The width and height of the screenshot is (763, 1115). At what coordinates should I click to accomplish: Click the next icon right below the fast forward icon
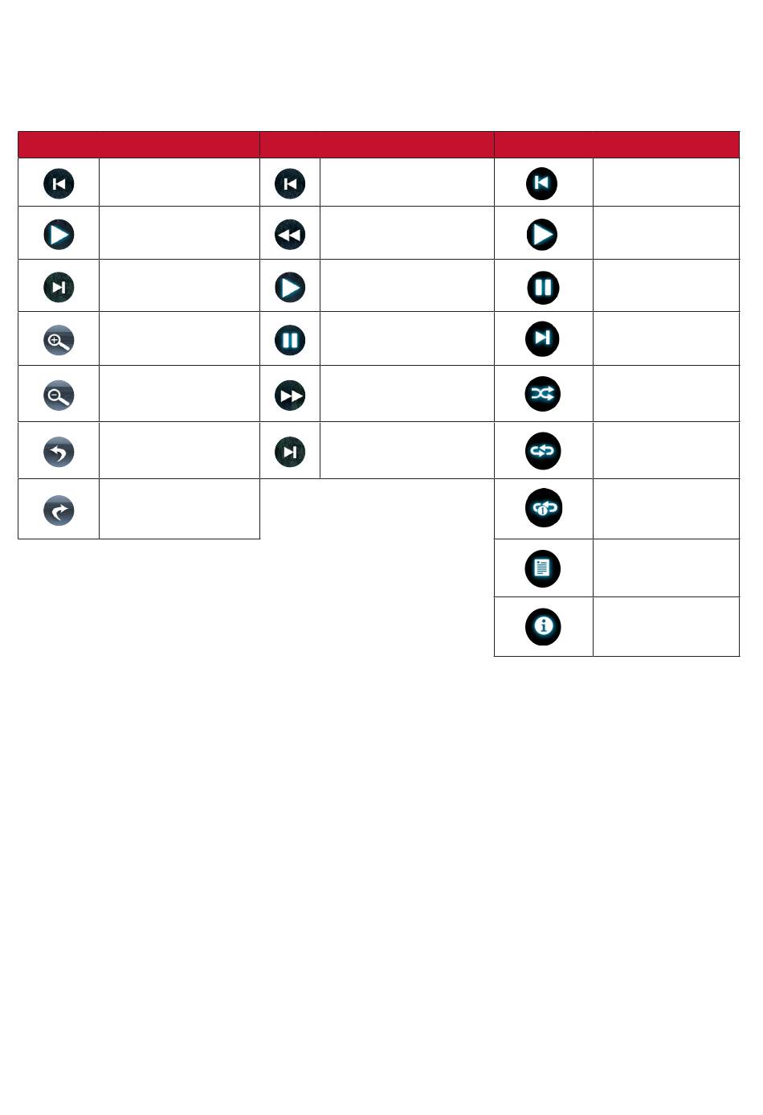(x=290, y=452)
